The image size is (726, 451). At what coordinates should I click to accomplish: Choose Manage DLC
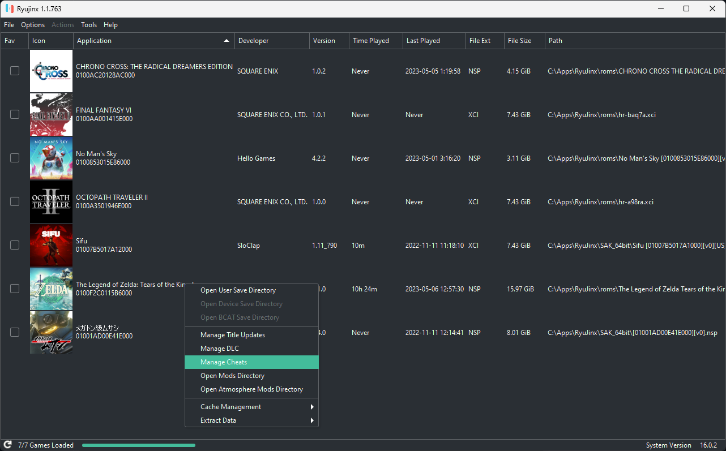pos(251,349)
